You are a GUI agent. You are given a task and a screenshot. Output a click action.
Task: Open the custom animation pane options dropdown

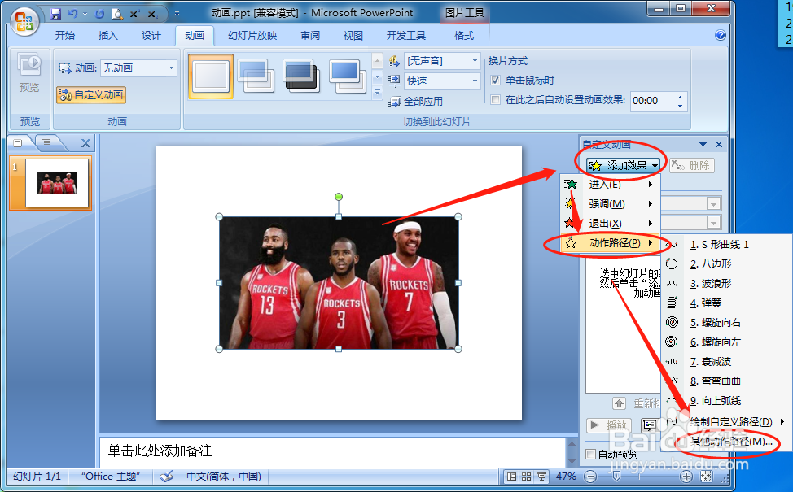click(x=703, y=145)
